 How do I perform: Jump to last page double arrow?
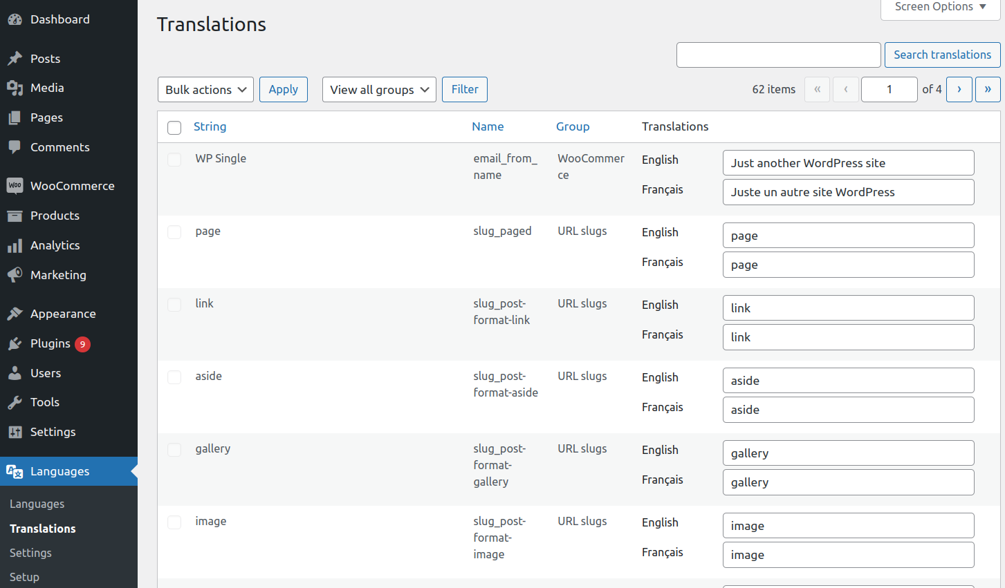click(x=988, y=89)
